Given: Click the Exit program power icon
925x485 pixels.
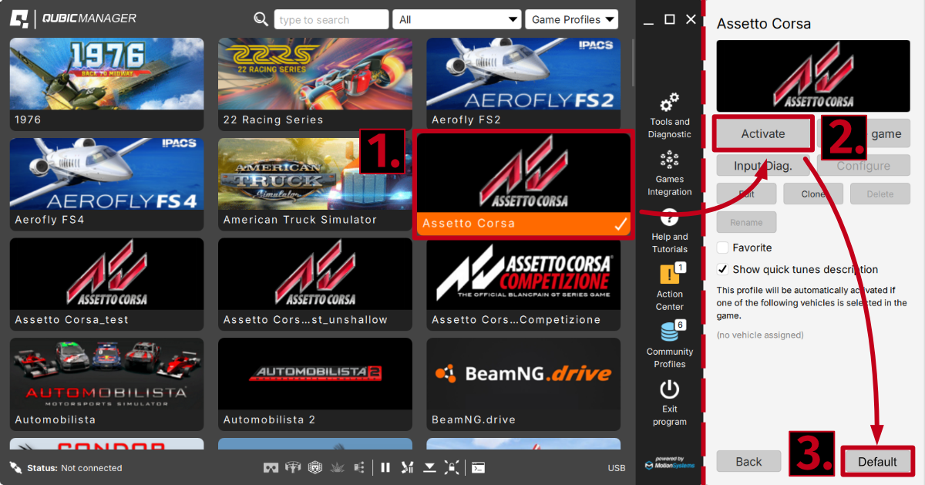Looking at the screenshot, I should (669, 389).
